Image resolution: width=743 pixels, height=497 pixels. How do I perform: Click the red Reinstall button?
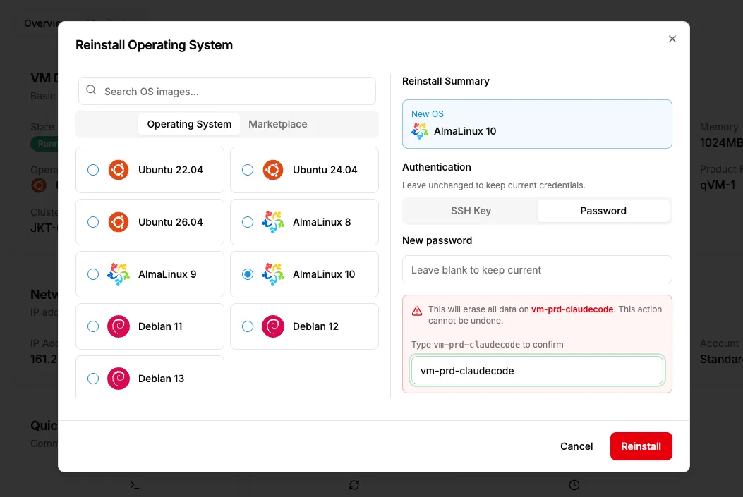pyautogui.click(x=641, y=446)
